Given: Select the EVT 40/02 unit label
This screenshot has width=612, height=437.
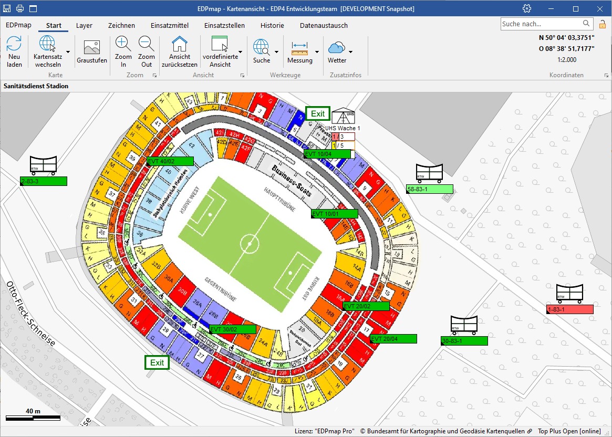Looking at the screenshot, I should (170, 161).
